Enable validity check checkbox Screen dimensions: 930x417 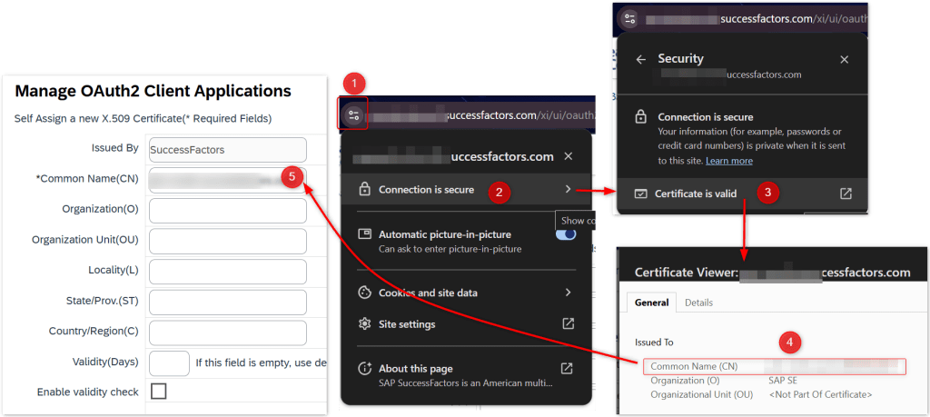point(158,392)
